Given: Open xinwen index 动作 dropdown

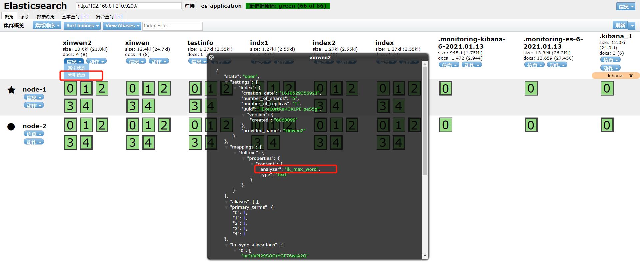Looking at the screenshot, I should pyautogui.click(x=159, y=61).
